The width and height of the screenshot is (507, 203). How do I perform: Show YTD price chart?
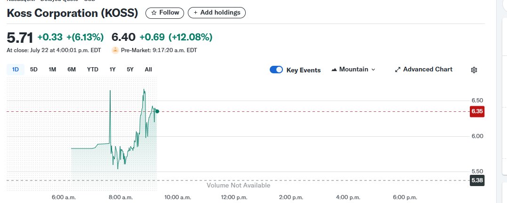point(92,70)
